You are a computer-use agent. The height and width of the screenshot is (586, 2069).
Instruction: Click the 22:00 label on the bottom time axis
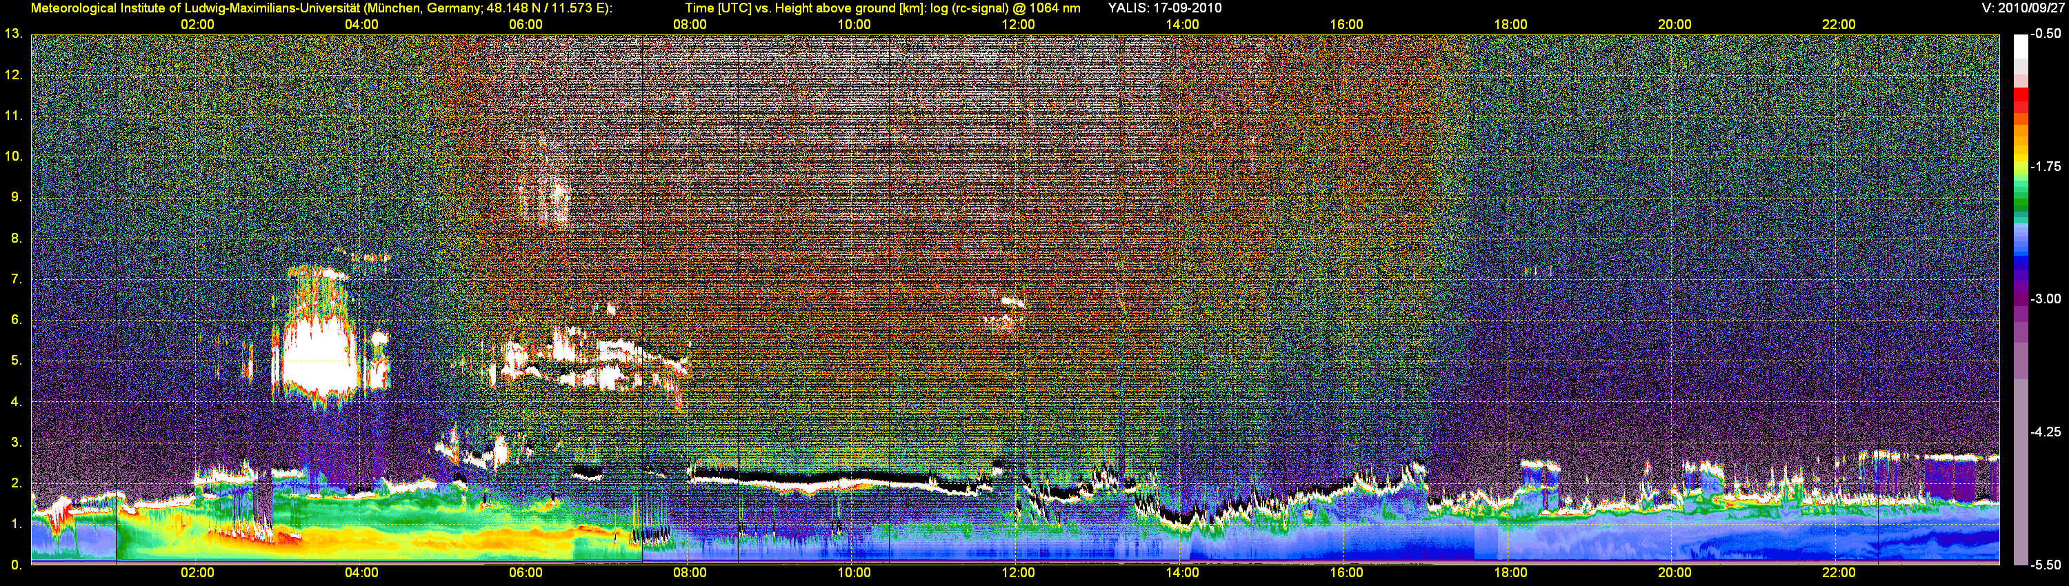click(x=1839, y=573)
